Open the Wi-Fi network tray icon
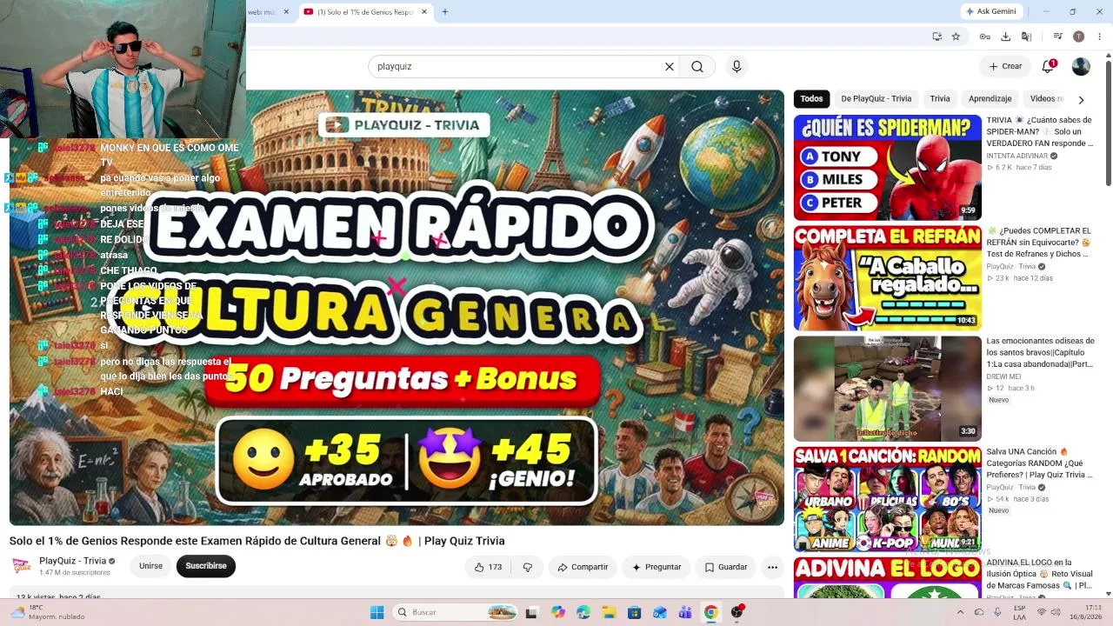 point(1040,612)
